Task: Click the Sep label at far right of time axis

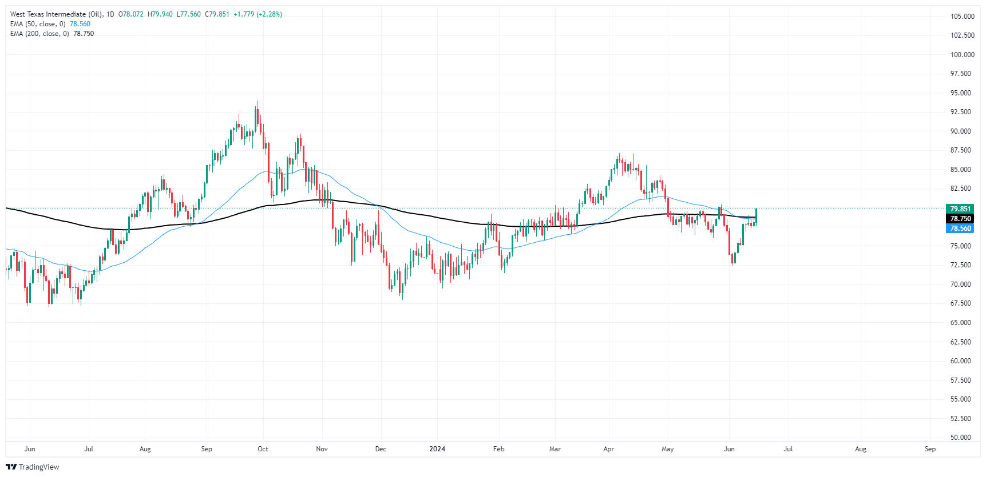Action: (x=930, y=449)
